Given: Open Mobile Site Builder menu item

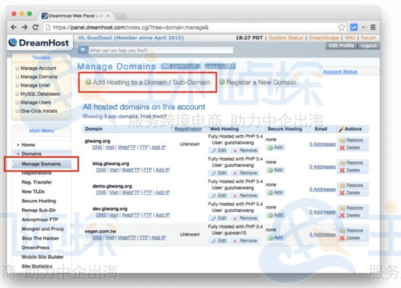Looking at the screenshot, I should (x=43, y=257).
